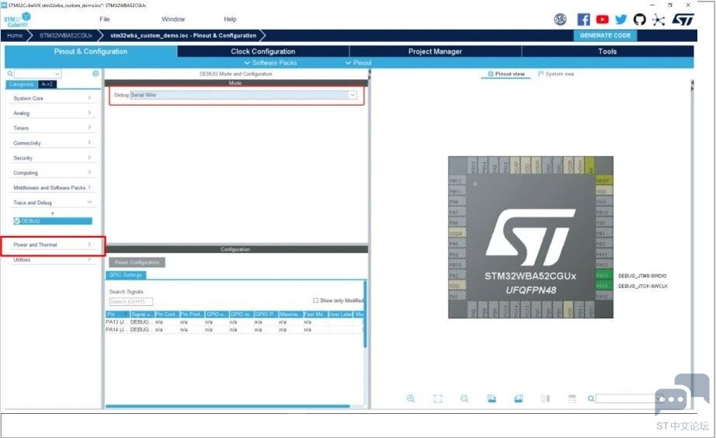Click the STM32CubeMX logo
Screen dimensions: 716x438
17,19
